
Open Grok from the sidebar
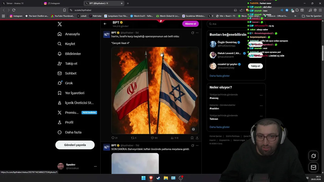[x=65, y=83]
